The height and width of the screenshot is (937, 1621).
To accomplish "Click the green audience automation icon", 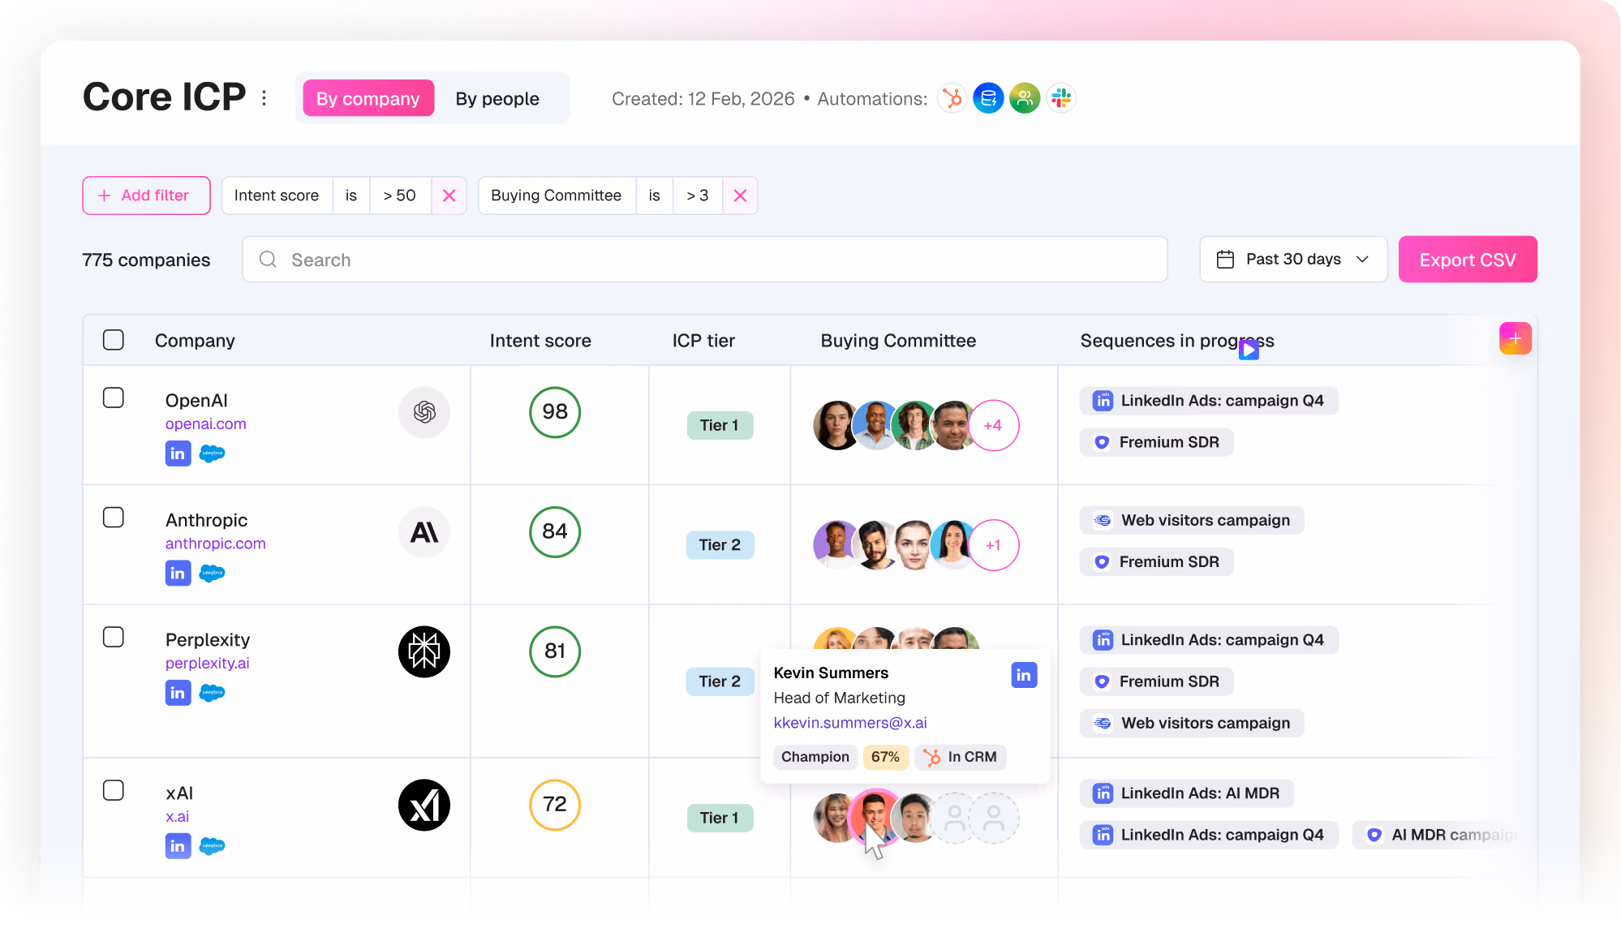I will (1025, 97).
